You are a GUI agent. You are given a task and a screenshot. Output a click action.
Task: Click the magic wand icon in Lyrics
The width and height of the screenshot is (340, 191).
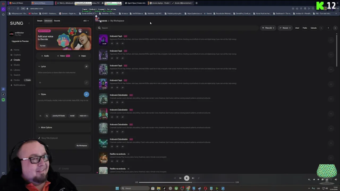point(86,67)
